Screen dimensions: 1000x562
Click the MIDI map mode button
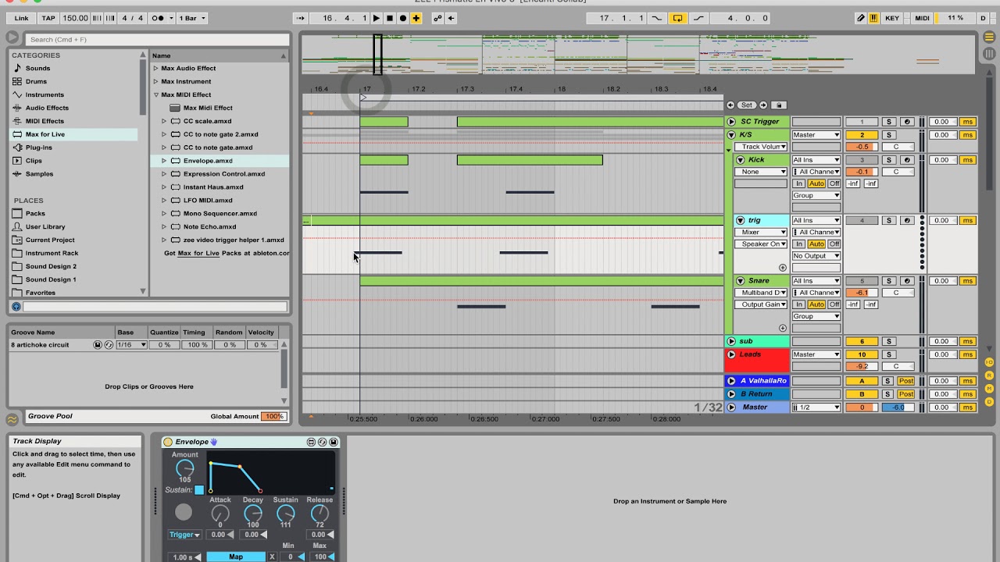(x=922, y=18)
